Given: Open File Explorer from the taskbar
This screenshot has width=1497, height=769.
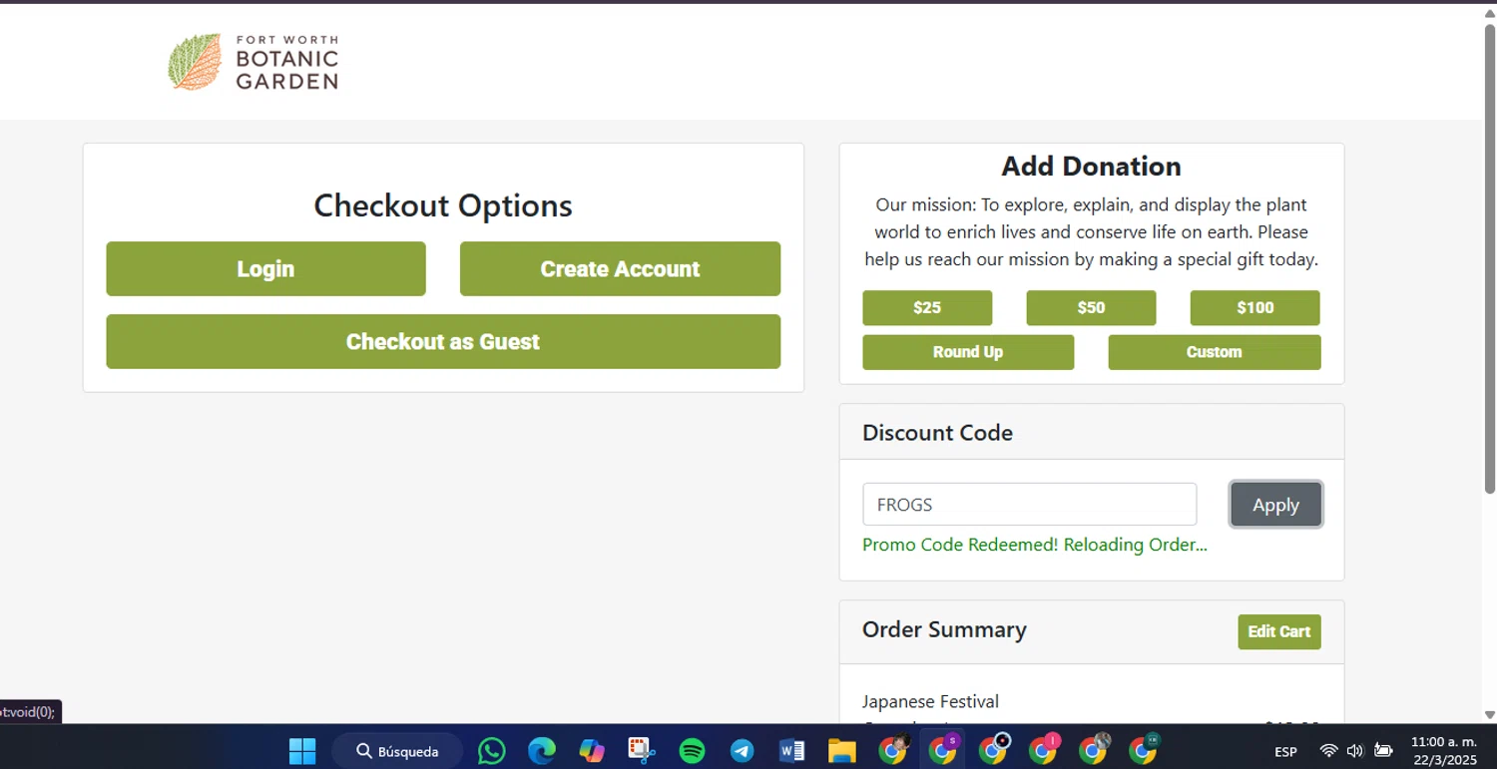Looking at the screenshot, I should [x=841, y=751].
